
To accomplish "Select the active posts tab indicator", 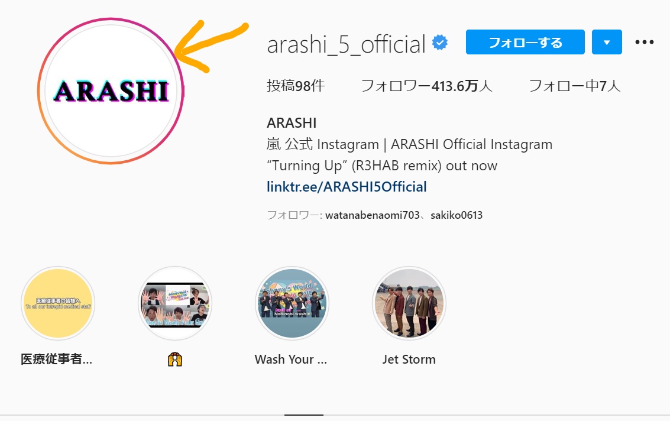I will tap(304, 414).
